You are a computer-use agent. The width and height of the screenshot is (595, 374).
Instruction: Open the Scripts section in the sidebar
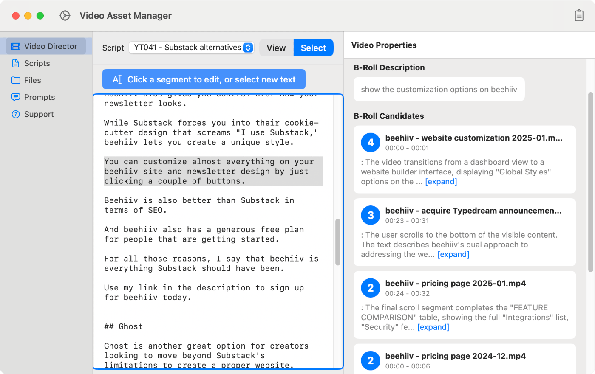pyautogui.click(x=37, y=63)
